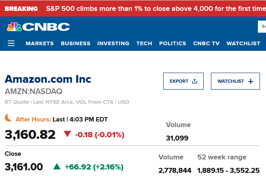Open the Markets menu

coord(40,44)
